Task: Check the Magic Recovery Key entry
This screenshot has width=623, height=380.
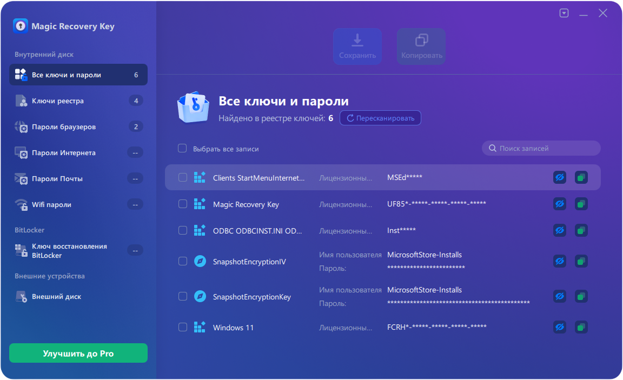Action: (182, 204)
